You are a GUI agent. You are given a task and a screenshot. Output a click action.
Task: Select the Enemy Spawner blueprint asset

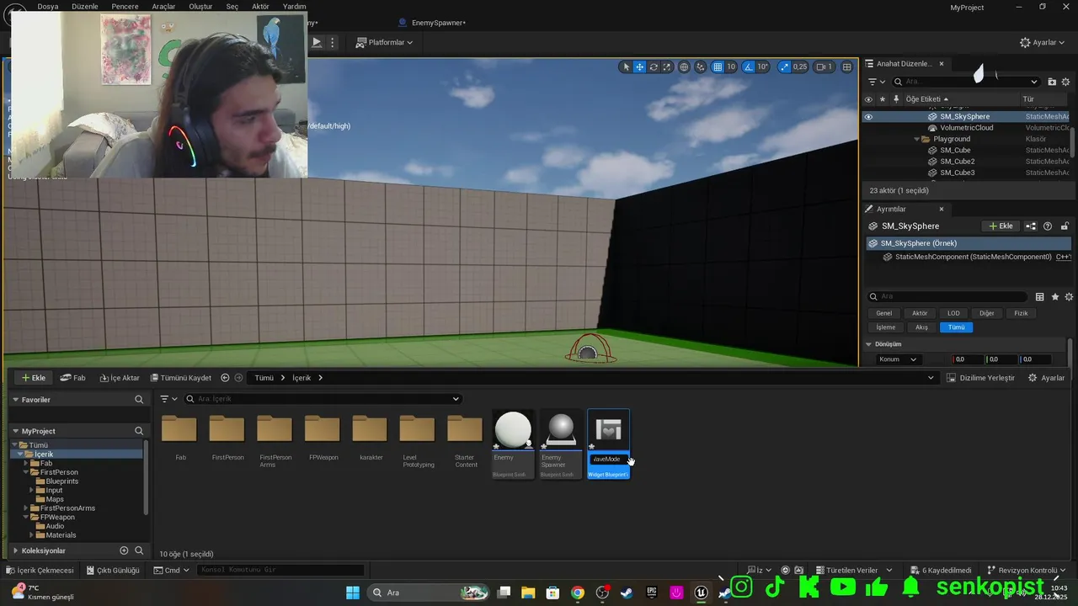[x=560, y=444]
